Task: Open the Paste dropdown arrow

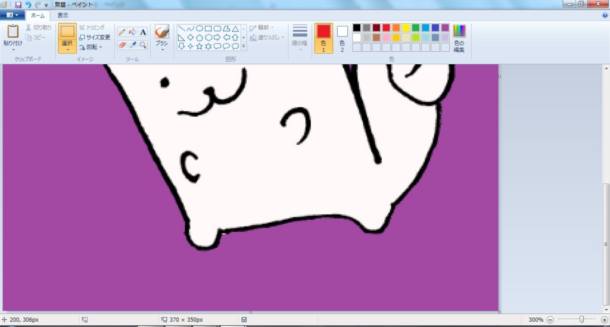Action: (13, 50)
